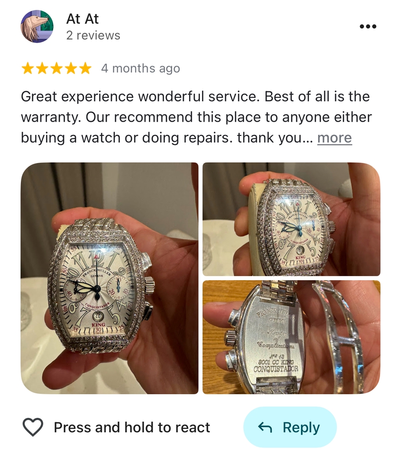Viewport: 401px width, 456px height.
Task: Expand full review with 'more' link
Action: tap(334, 138)
